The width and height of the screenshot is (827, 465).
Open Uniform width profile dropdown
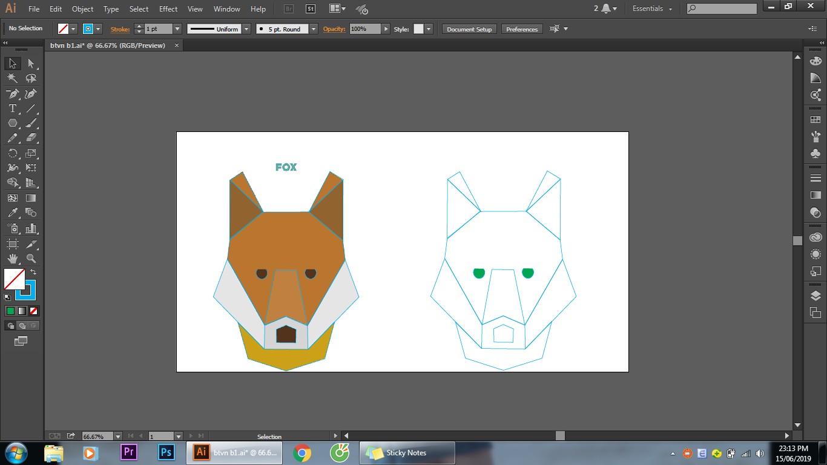[x=246, y=29]
